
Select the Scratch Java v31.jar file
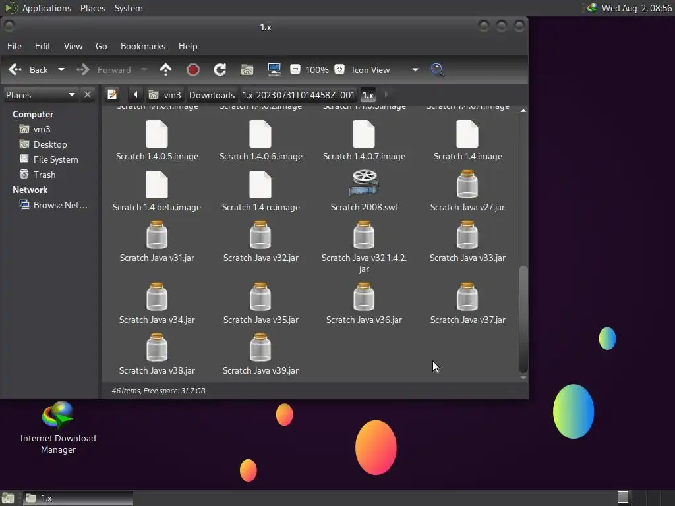[x=157, y=242]
